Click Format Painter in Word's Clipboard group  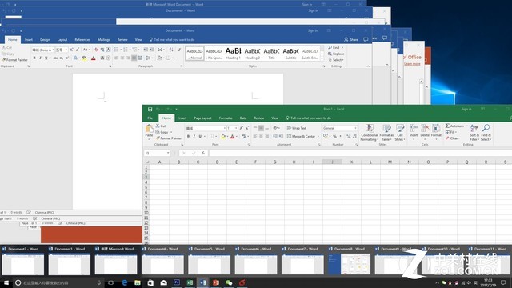15,60
